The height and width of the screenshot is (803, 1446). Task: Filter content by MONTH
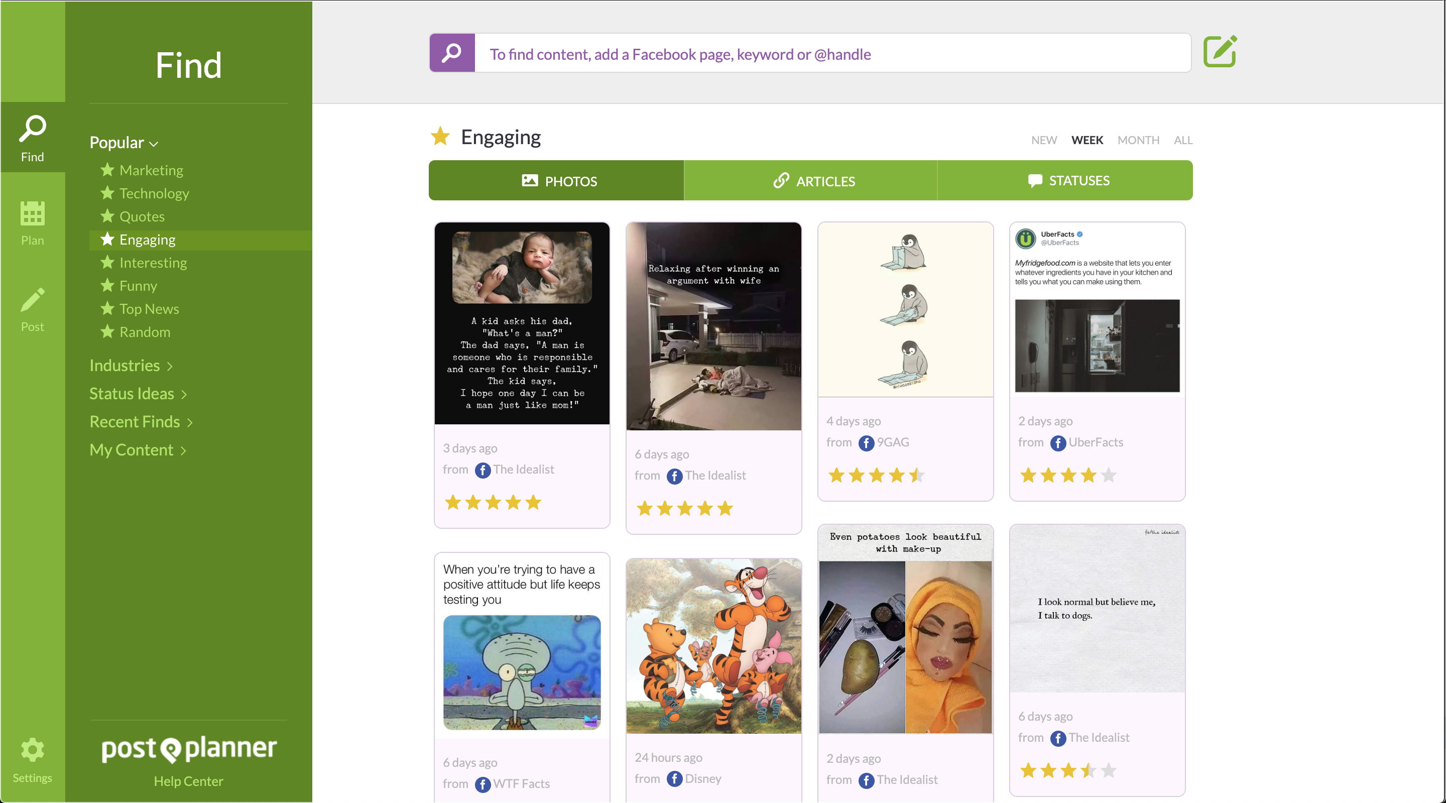point(1138,141)
